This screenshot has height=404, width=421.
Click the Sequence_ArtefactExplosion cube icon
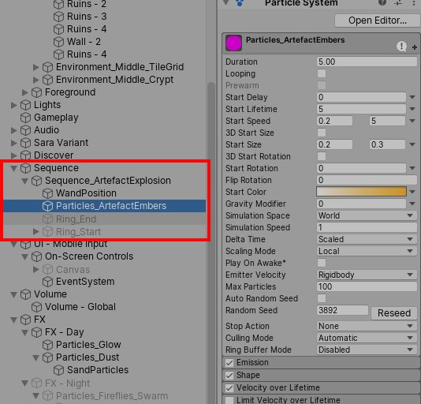[36, 181]
